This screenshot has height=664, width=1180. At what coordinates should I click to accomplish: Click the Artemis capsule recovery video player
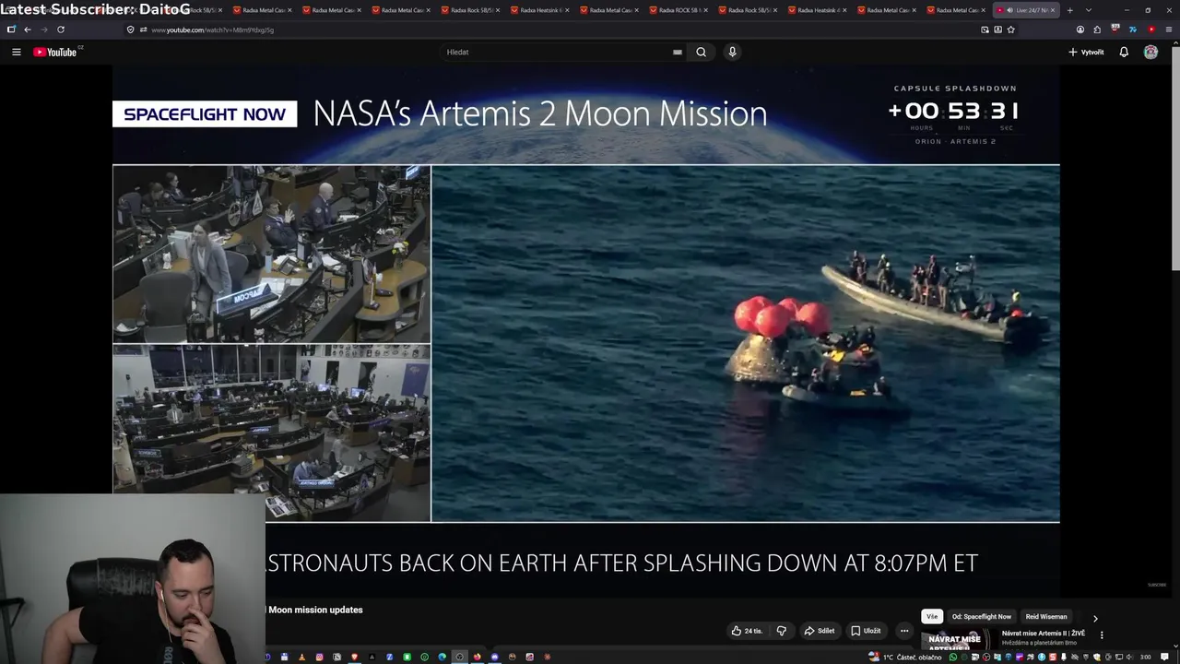click(x=745, y=343)
